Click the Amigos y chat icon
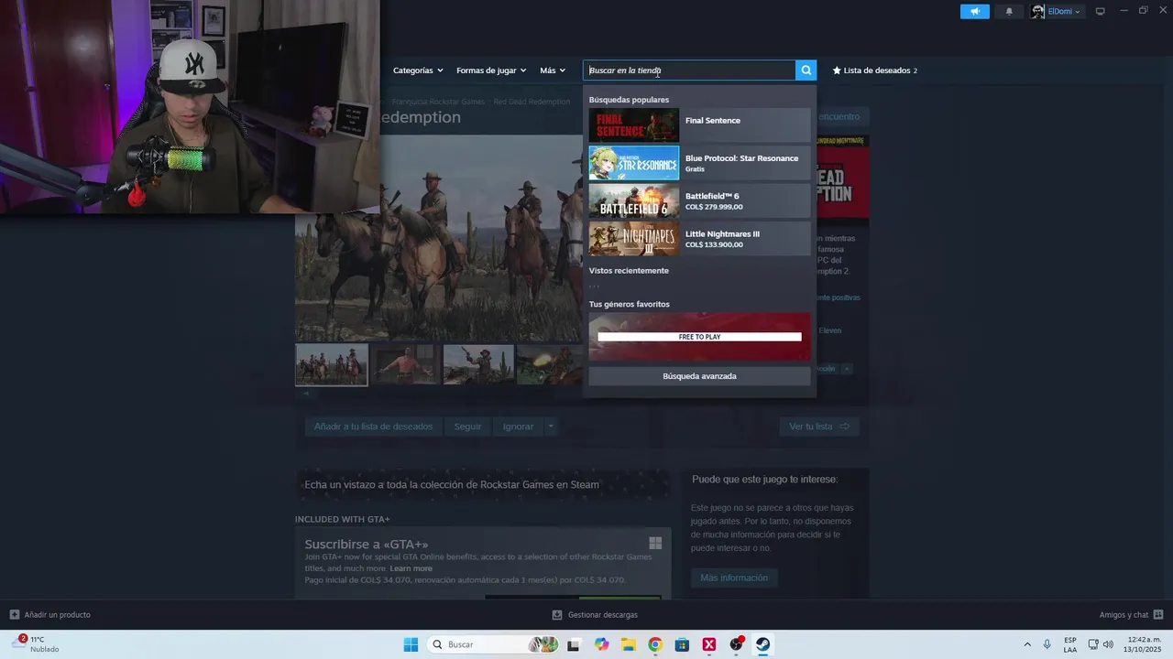The height and width of the screenshot is (659, 1173). click(1158, 615)
